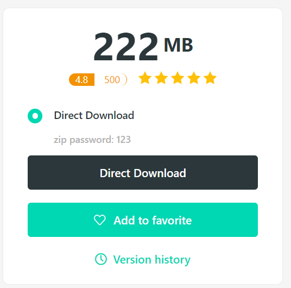Click the clock icon beside Version history
This screenshot has width=291, height=288.
101,259
